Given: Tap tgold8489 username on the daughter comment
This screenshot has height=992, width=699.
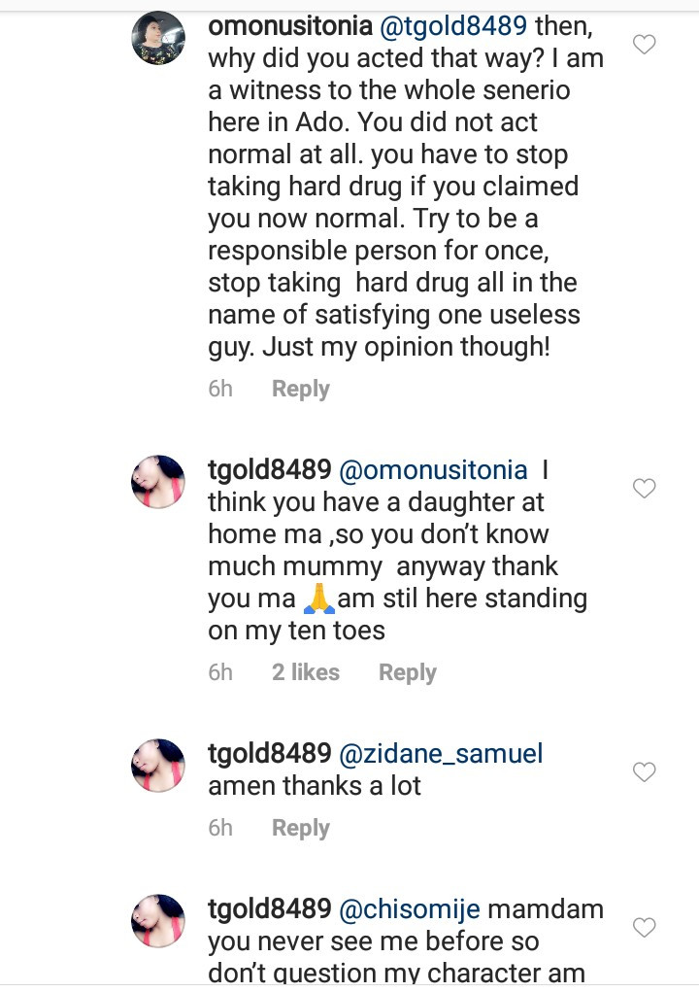Looking at the screenshot, I should tap(269, 470).
